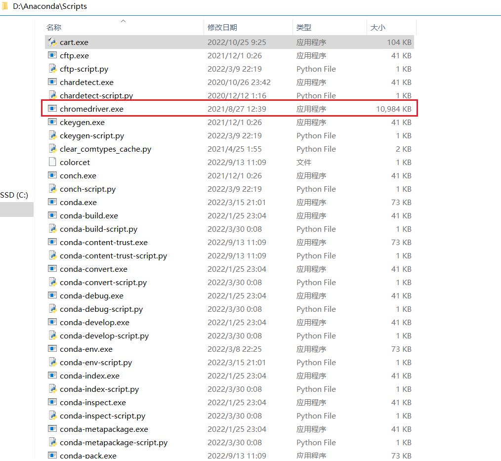
Task: Click 应用程序 type of conda-convert.exe
Action: [x=311, y=269]
